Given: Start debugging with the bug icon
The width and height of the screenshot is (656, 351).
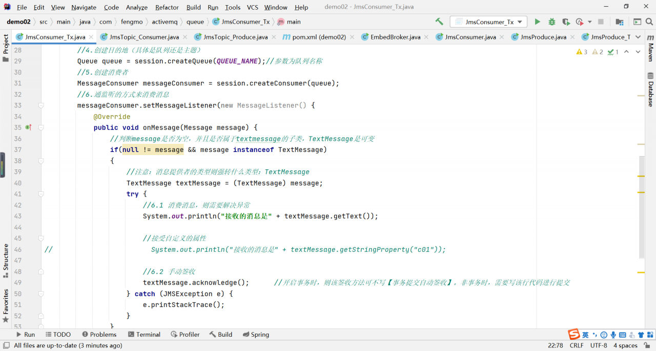Looking at the screenshot, I should (551, 22).
